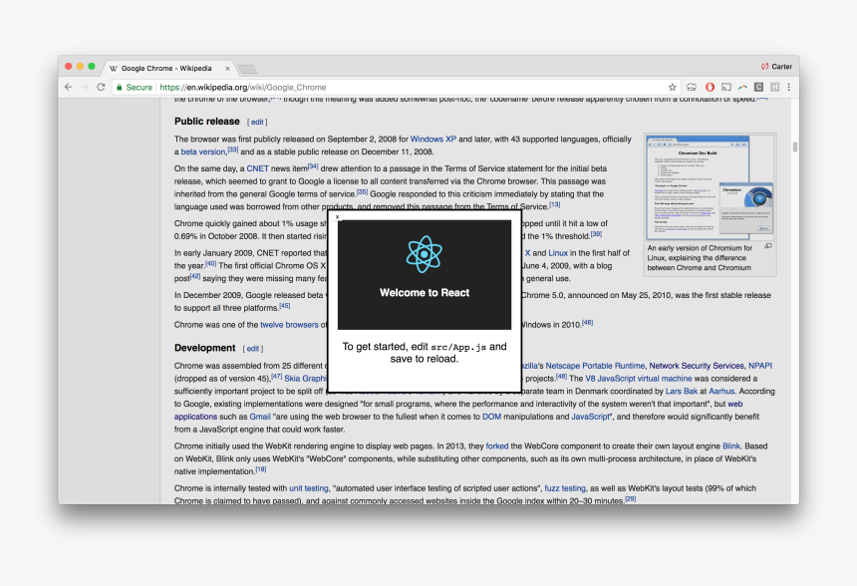Click citation reference [29]

630,498
